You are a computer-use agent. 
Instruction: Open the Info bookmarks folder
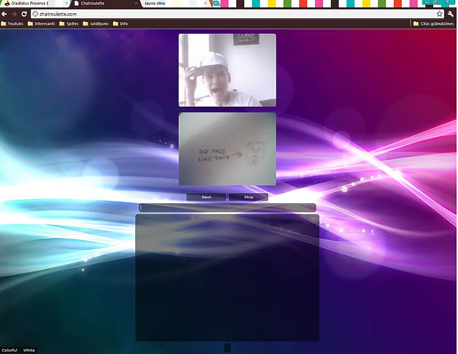(120, 24)
